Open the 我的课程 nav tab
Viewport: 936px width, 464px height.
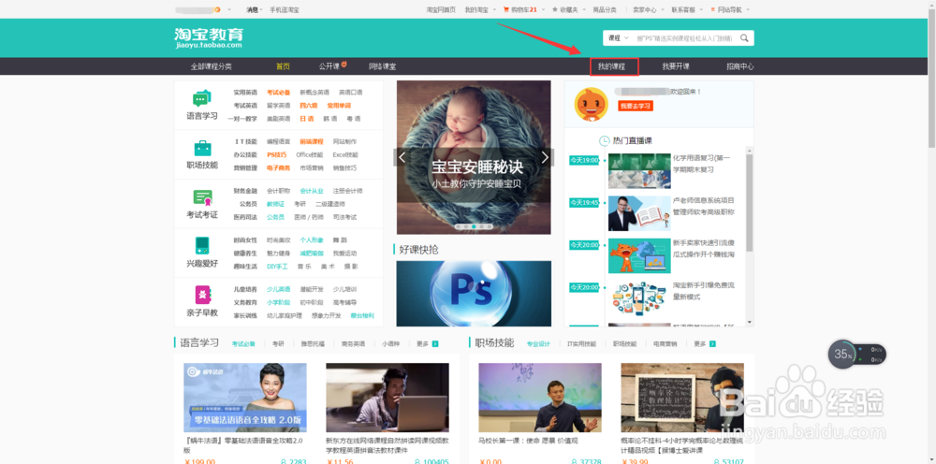click(612, 66)
